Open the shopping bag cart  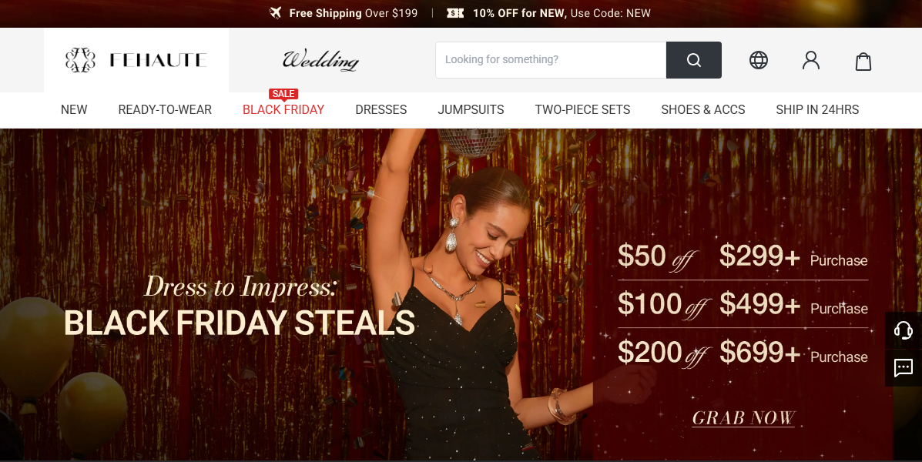tap(863, 61)
